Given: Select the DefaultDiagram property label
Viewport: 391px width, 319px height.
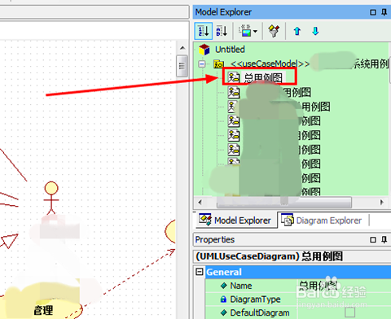Looking at the screenshot, I should pyautogui.click(x=260, y=312).
